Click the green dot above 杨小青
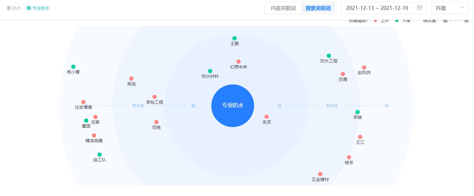This screenshot has height=196, width=474. click(x=73, y=67)
